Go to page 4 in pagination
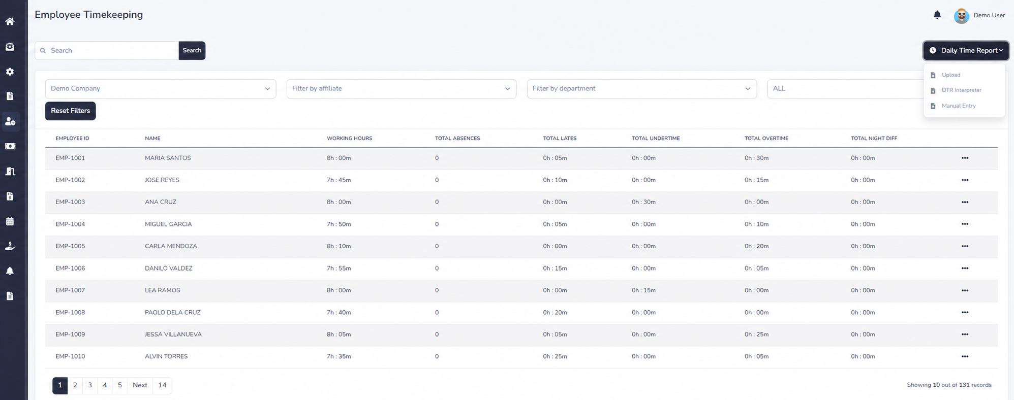 (105, 385)
